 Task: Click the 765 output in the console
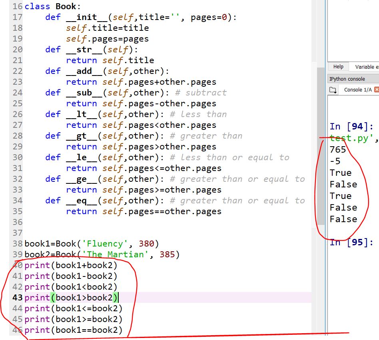click(x=338, y=150)
